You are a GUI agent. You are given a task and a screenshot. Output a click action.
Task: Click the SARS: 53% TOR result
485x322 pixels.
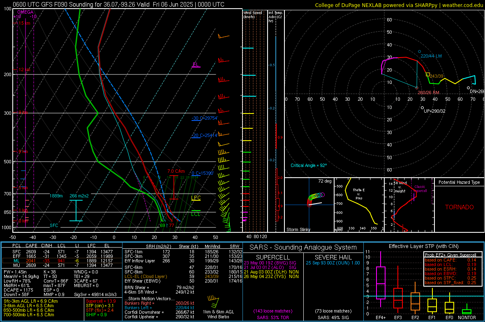pyautogui.click(x=273, y=318)
